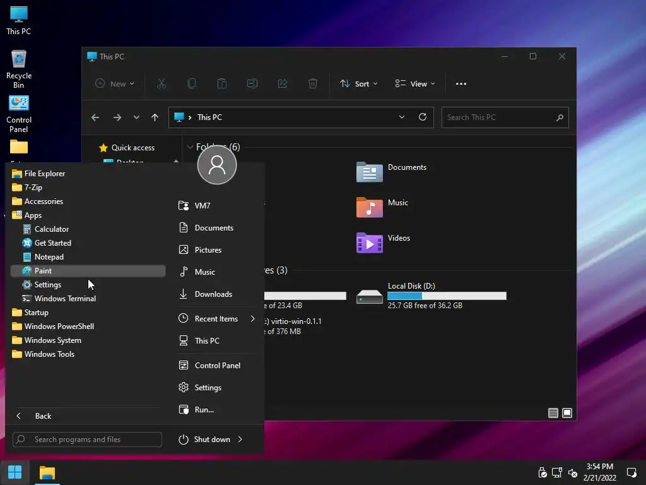
Task: Click Back to return to main Start menu
Action: coord(86,416)
